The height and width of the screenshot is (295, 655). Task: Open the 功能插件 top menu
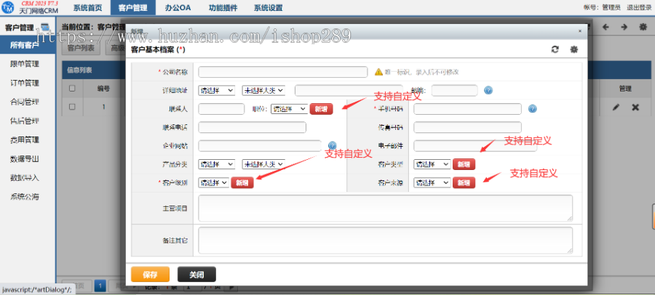click(223, 7)
